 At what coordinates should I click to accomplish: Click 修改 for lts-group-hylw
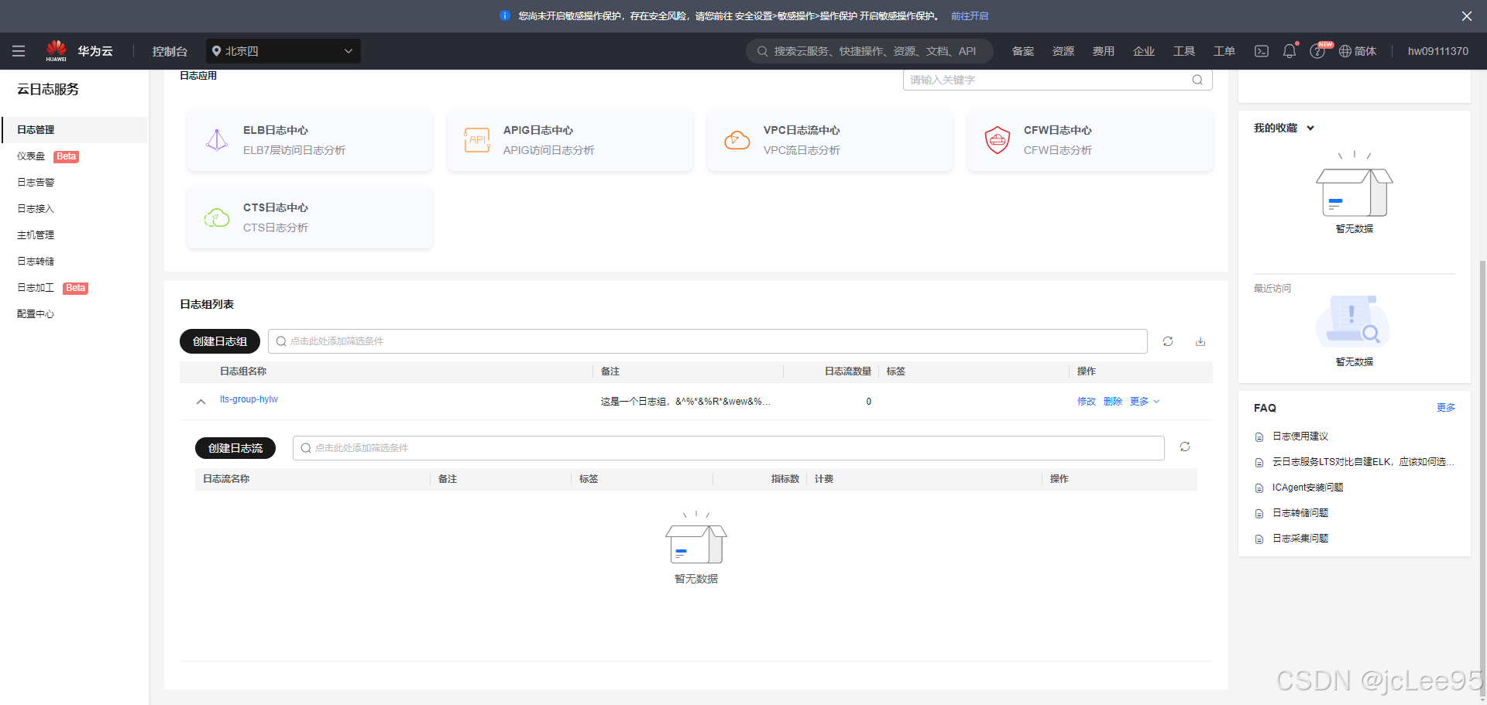pyautogui.click(x=1087, y=402)
